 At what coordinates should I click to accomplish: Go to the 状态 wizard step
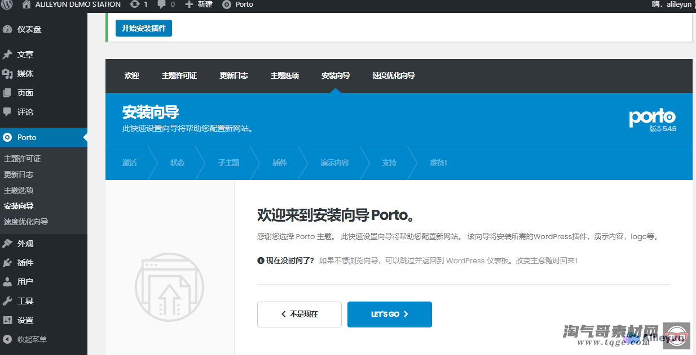177,163
